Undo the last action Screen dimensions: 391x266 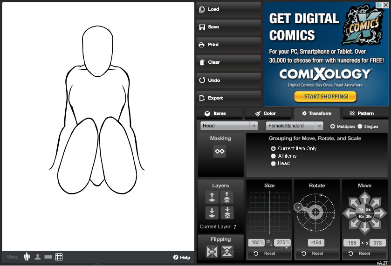click(228, 80)
